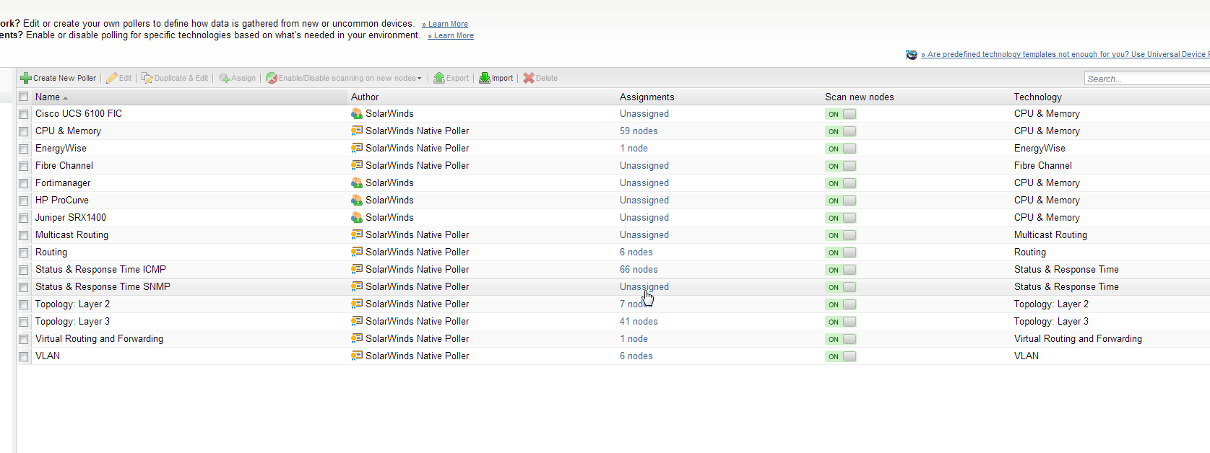Viewport: 1210px width, 453px height.
Task: Check the Juniper SRX1400 row checkbox
Action: [x=24, y=218]
